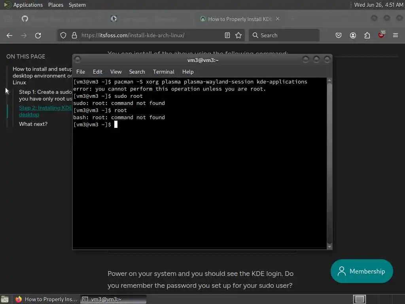The image size is (405, 304).
Task: Close the How to Properly Install KDE tab
Action: point(278,19)
